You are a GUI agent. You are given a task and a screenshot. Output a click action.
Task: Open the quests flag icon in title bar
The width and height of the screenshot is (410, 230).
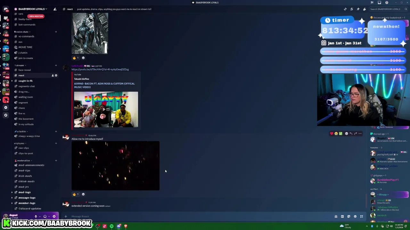372,3
